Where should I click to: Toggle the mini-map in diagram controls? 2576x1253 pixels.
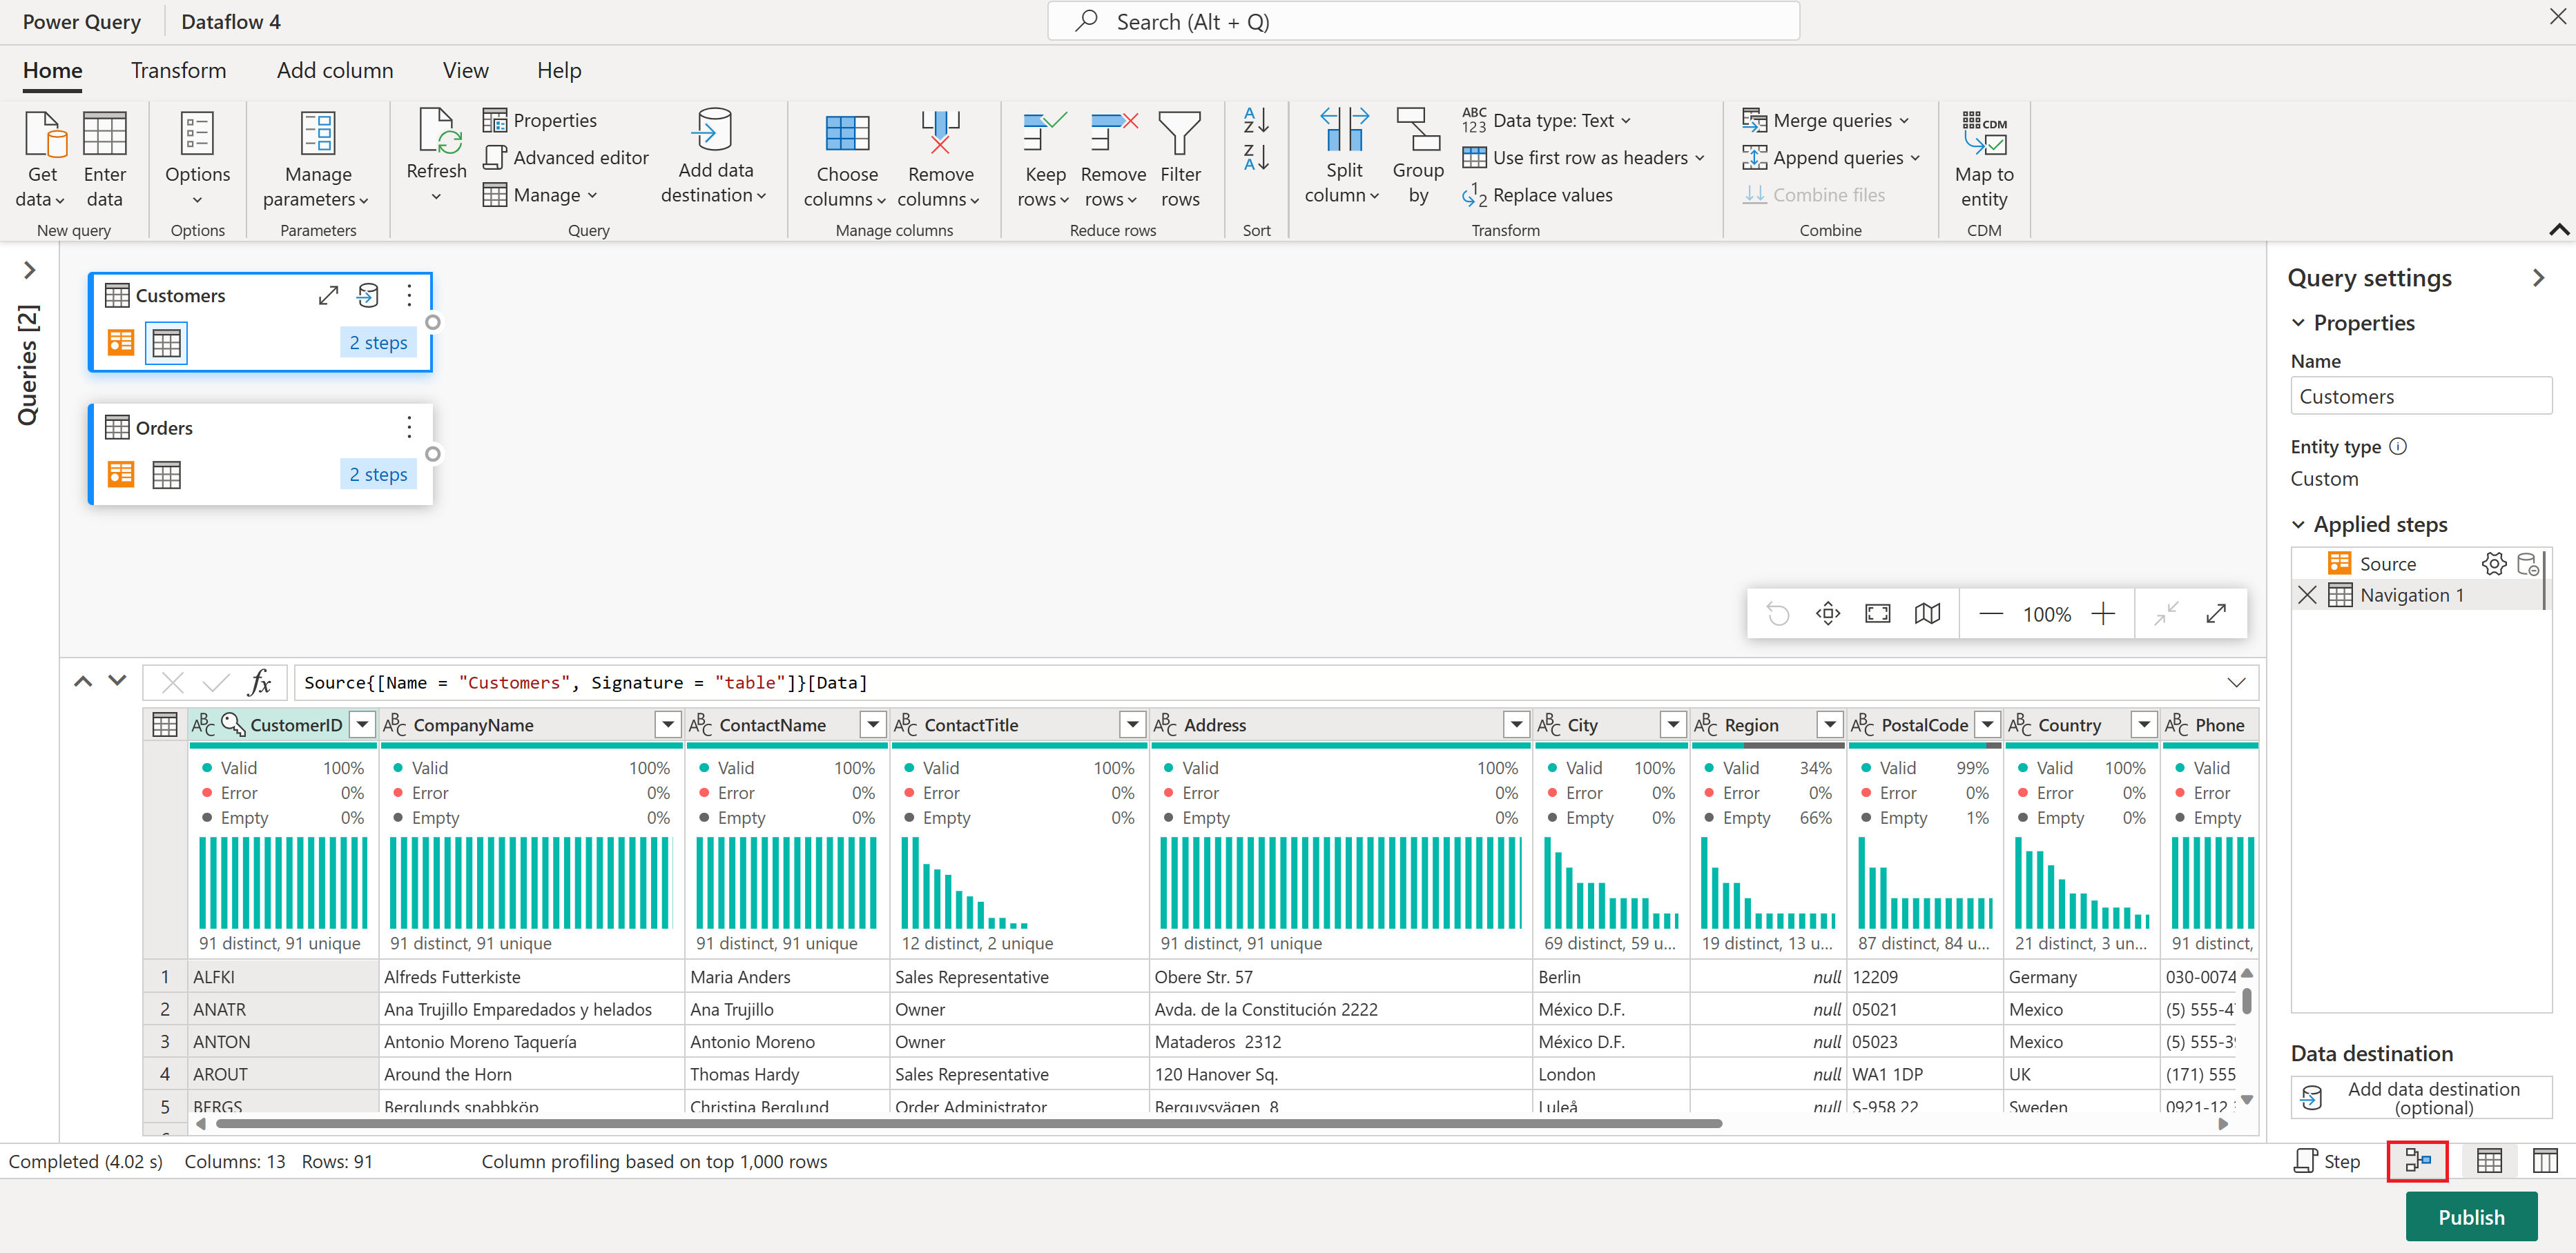[x=1927, y=613]
